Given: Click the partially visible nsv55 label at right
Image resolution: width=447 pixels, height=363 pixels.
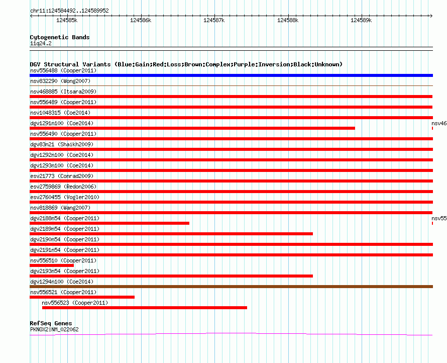Looking at the screenshot, I should point(439,218).
